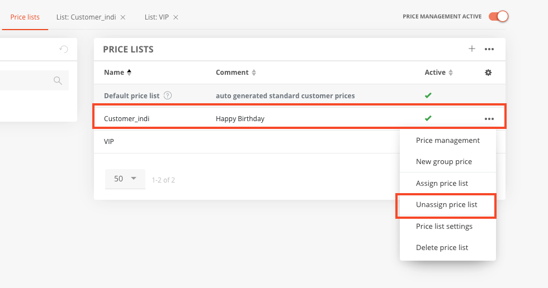The width and height of the screenshot is (548, 288).
Task: Switch to the Price lists tab
Action: point(25,17)
